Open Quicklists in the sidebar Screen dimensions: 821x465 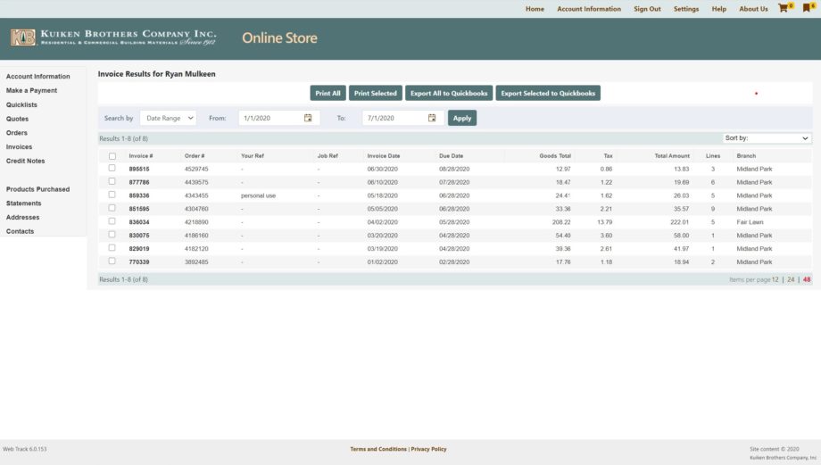point(21,104)
